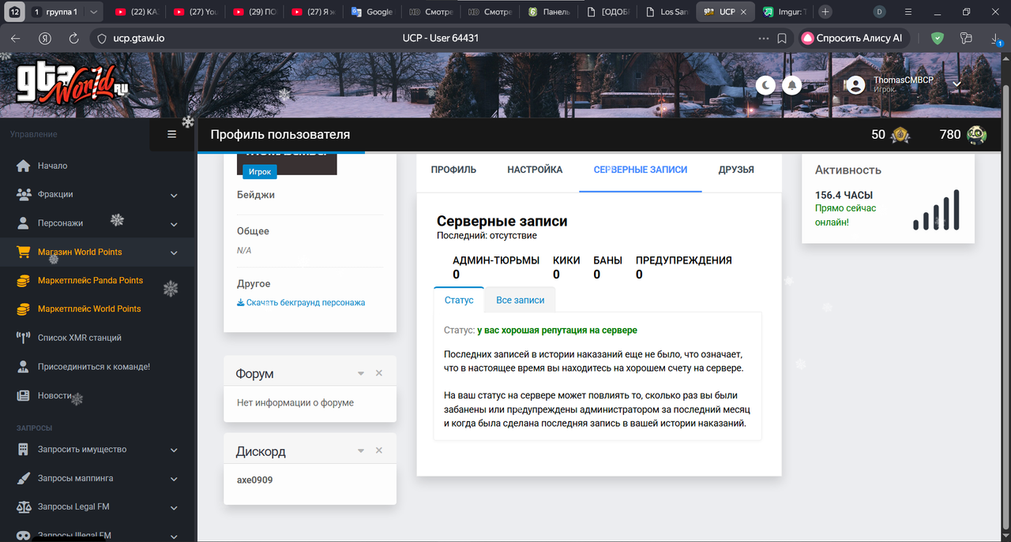Click the Персонажи person icon
Viewport: 1011px width, 542px height.
tap(23, 222)
